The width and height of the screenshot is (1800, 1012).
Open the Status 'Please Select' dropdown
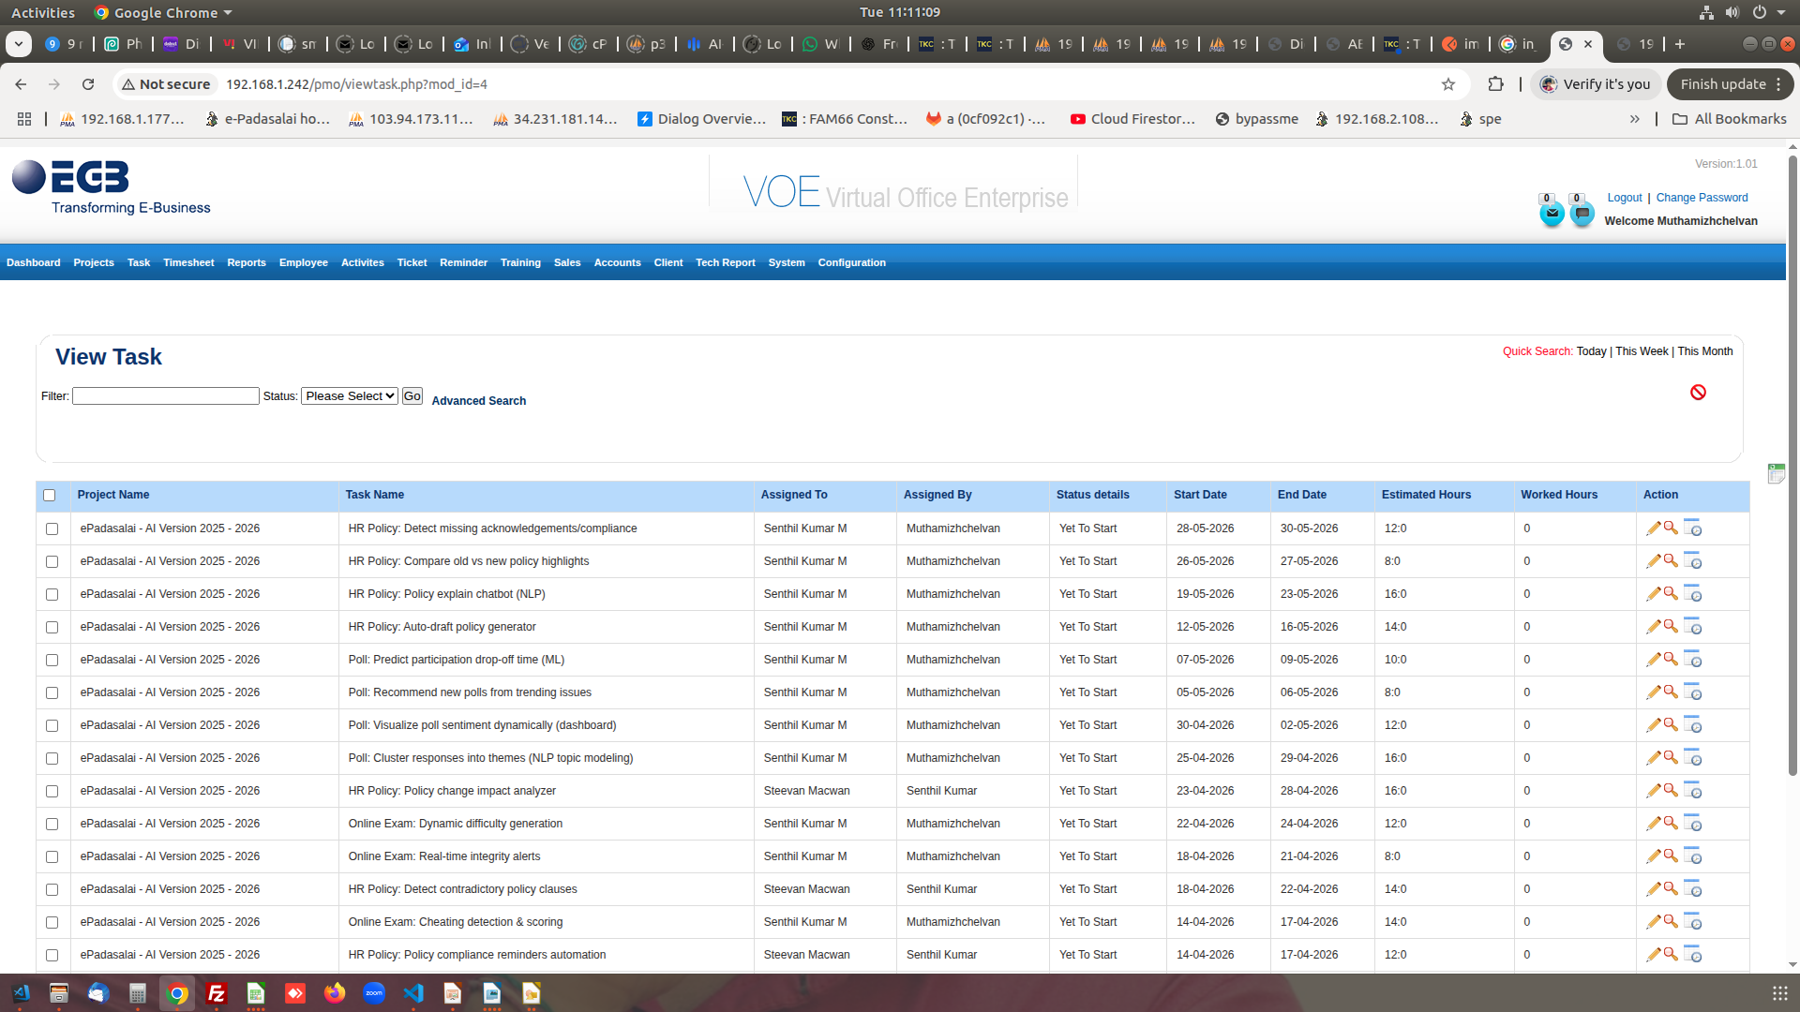click(349, 396)
